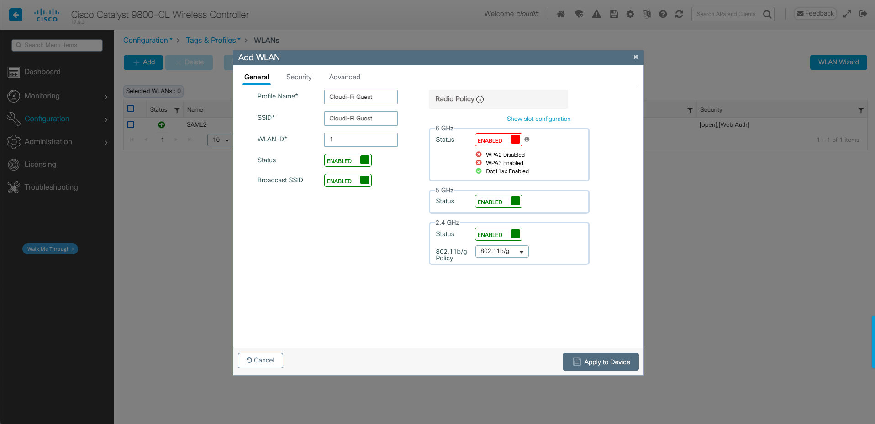Open the help question mark icon
Screen dimensions: 875x424
click(x=663, y=14)
